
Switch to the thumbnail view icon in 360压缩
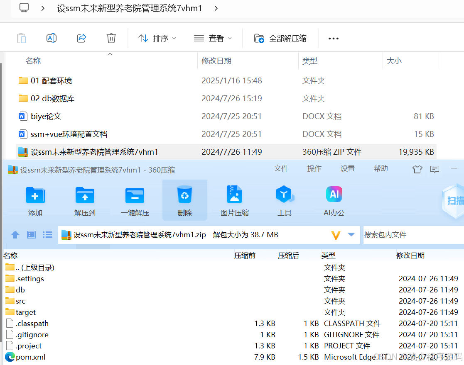point(32,235)
